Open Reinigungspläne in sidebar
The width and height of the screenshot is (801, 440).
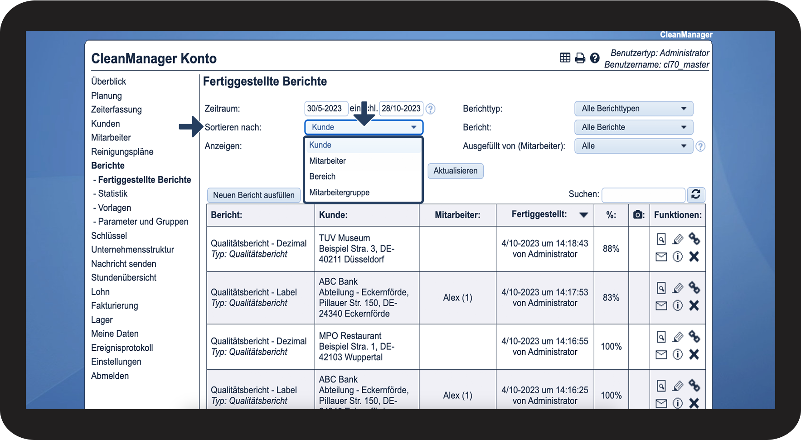tap(122, 152)
